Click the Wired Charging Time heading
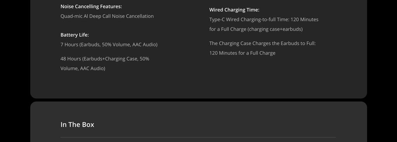 pyautogui.click(x=234, y=10)
